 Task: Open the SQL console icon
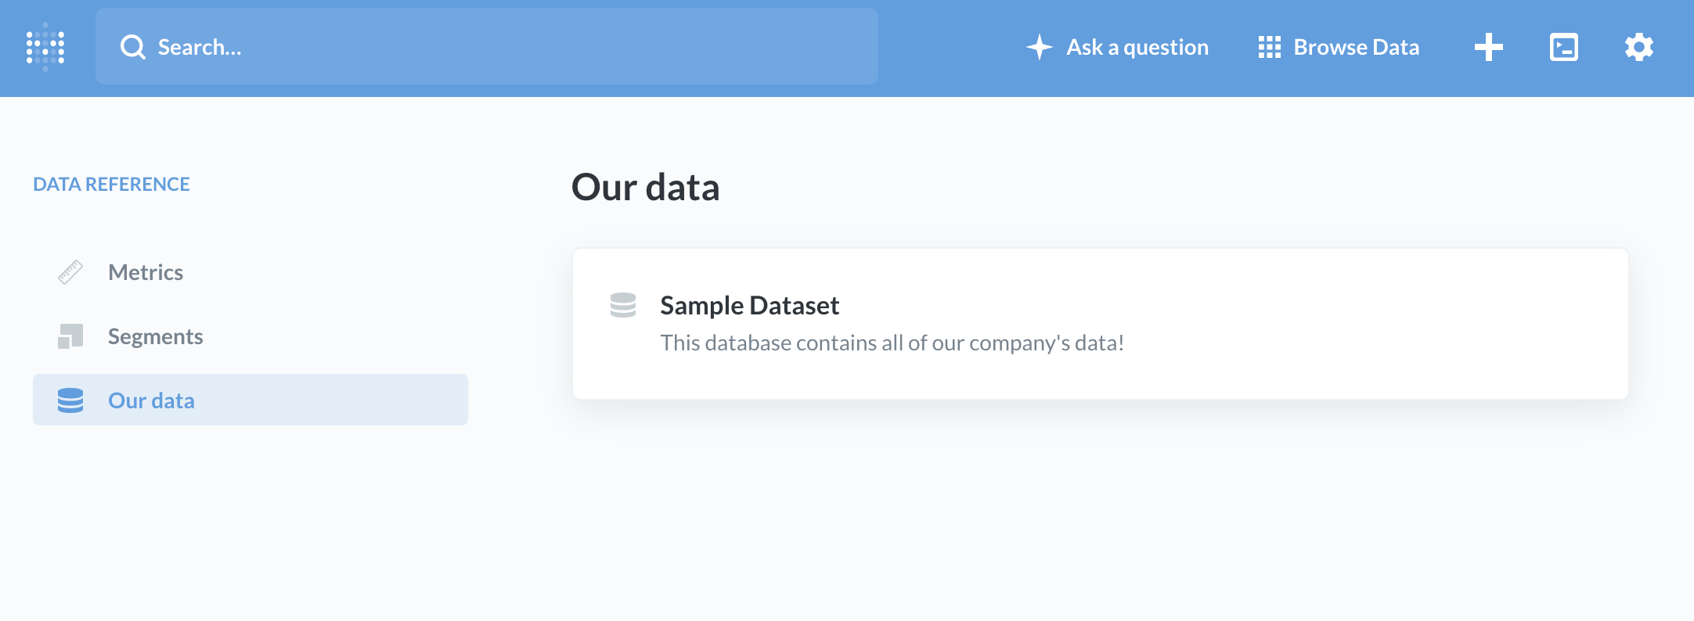click(1563, 47)
